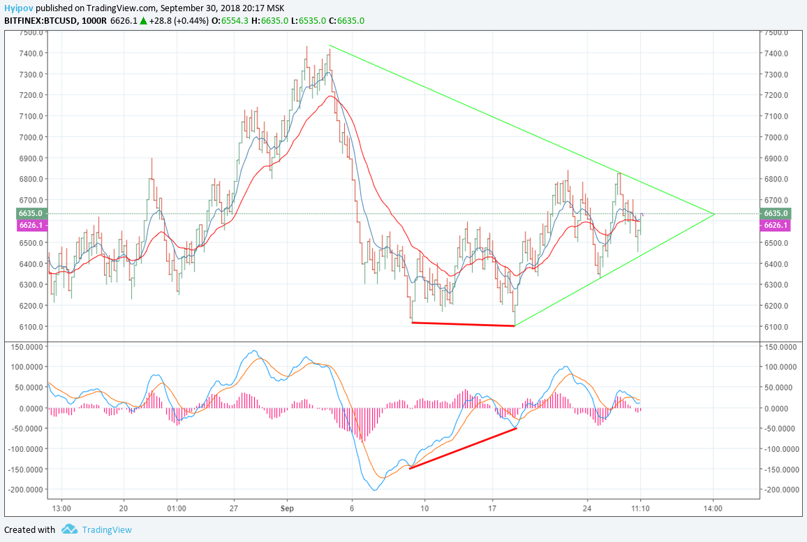Viewport: 807px width, 542px height.
Task: Click the 150.0000 label on left MACD axis
Action: click(27, 347)
